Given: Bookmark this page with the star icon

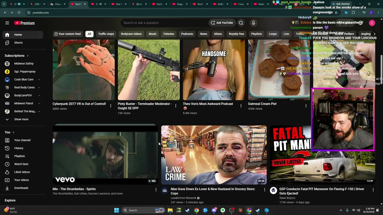Looking at the screenshot, I should click(336, 13).
